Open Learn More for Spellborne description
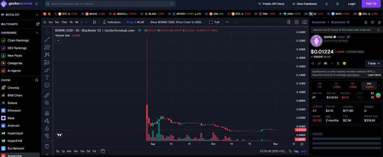This screenshot has height=157, width=383. [x=374, y=75]
